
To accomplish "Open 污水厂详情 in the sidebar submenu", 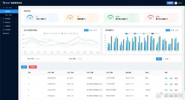I will coord(8,15).
